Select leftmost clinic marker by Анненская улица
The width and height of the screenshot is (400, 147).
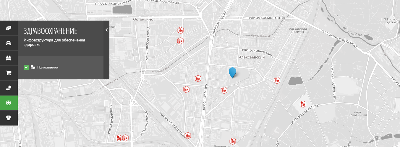[119, 138]
